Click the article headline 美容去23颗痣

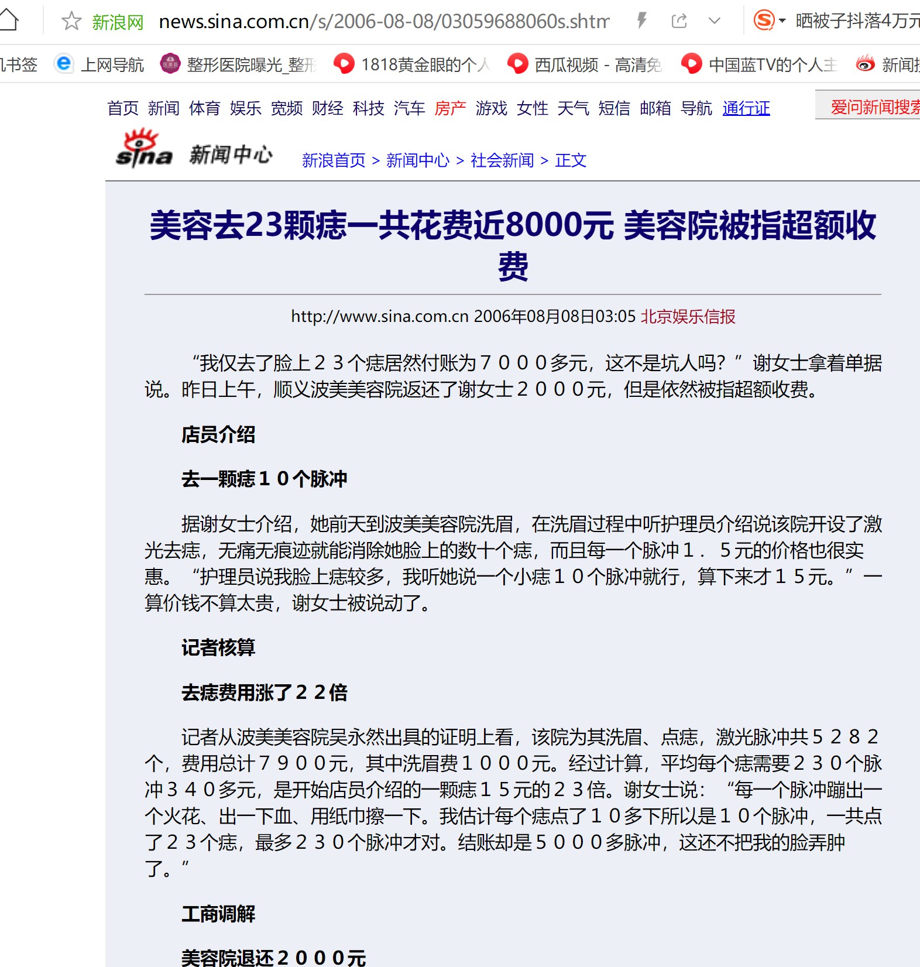click(513, 245)
